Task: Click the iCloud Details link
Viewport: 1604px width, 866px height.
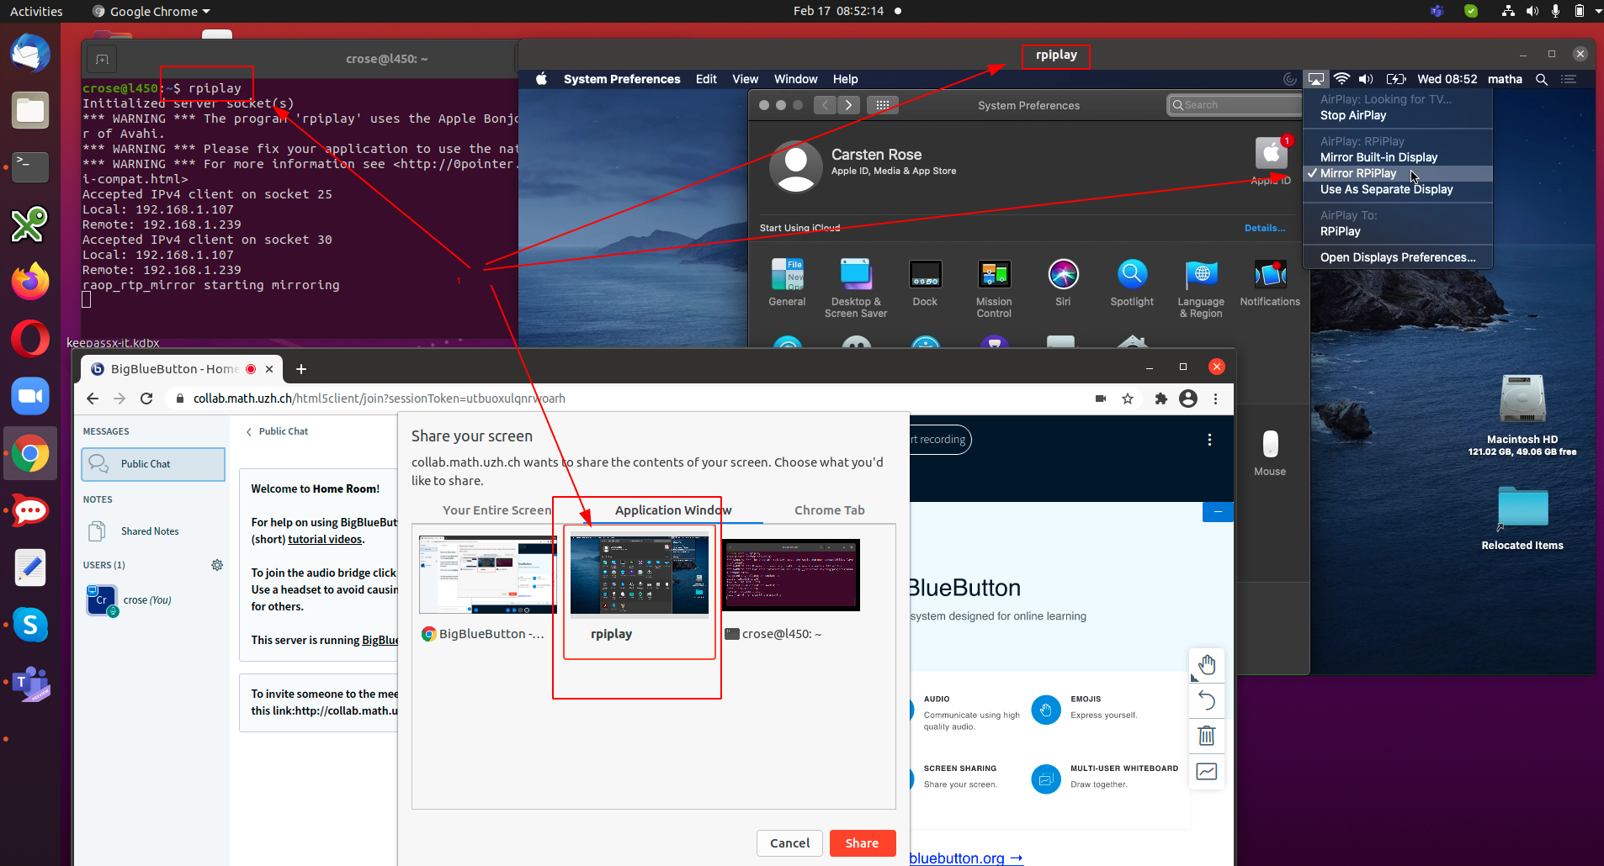Action: 1265,228
